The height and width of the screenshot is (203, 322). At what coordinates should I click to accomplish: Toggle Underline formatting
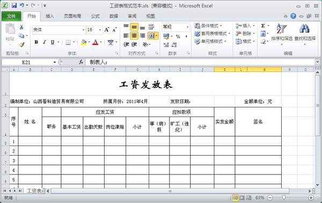coord(53,42)
